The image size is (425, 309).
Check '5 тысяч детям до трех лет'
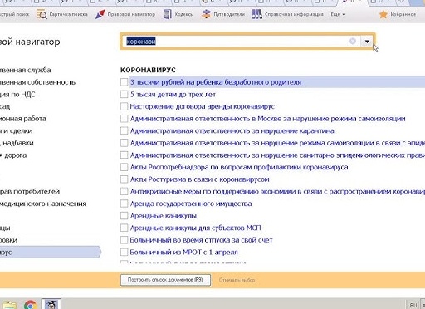pos(124,94)
